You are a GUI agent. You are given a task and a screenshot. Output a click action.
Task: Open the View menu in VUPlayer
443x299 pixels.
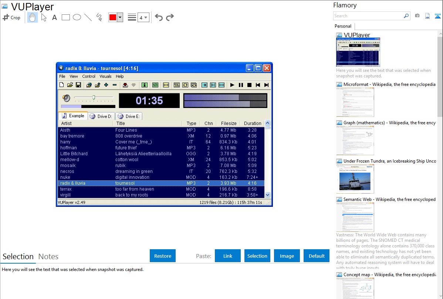tap(74, 76)
